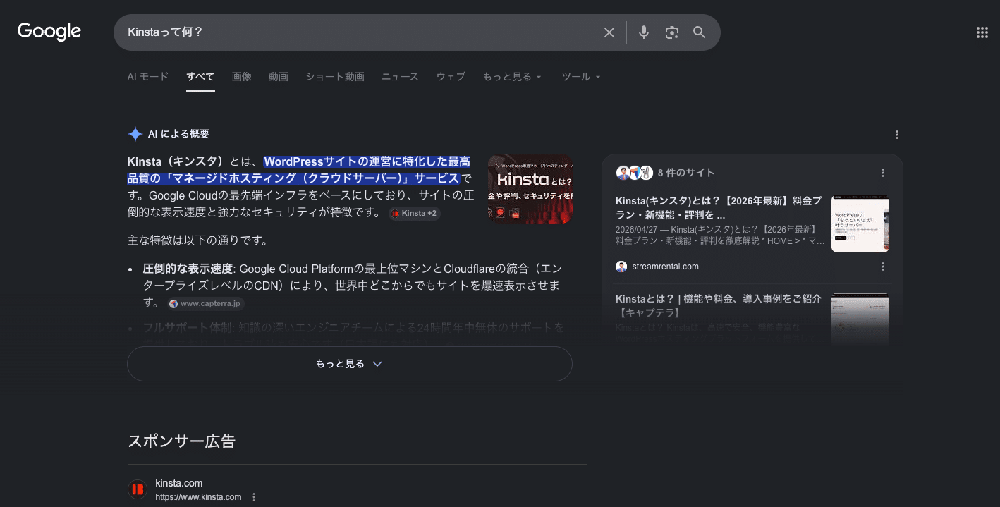The width and height of the screenshot is (1000, 507).
Task: Open the 8 件のサイト panel three-dot menu
Action: click(883, 173)
